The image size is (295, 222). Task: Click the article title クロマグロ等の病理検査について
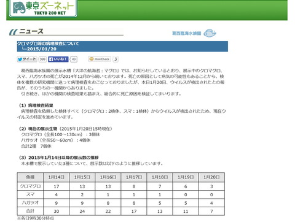pos(48,44)
